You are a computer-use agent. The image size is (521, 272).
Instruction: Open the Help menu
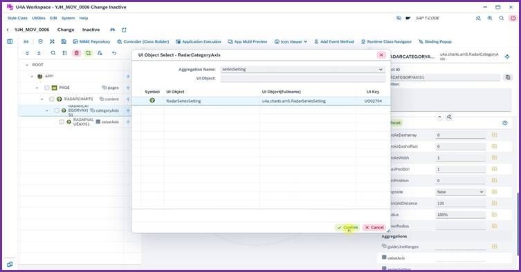click(x=84, y=18)
